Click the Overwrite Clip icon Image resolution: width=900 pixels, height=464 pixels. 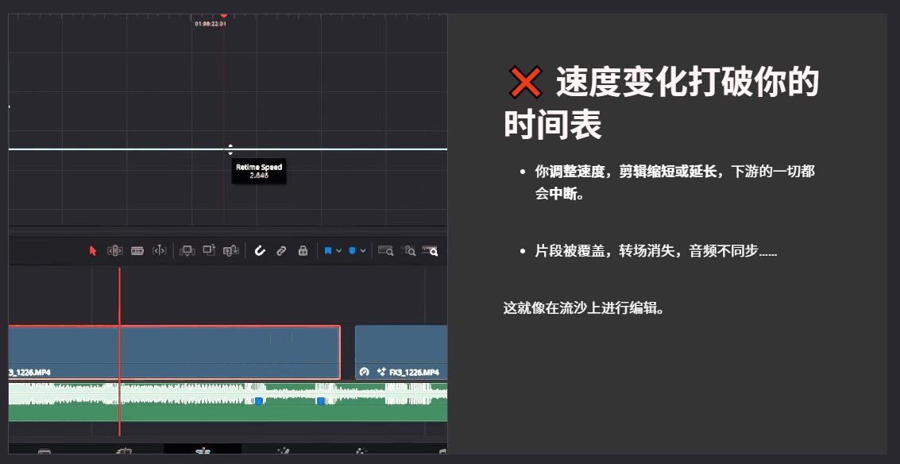207,250
